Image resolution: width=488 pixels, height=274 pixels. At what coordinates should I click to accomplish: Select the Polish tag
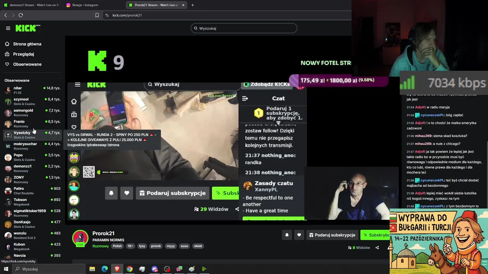pos(117,246)
